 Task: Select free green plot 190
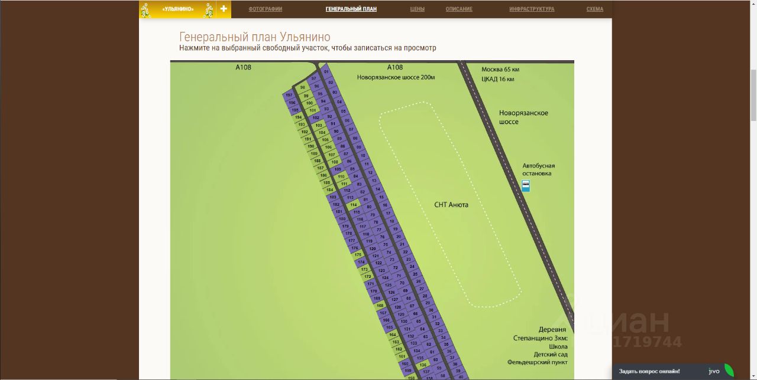point(311,146)
